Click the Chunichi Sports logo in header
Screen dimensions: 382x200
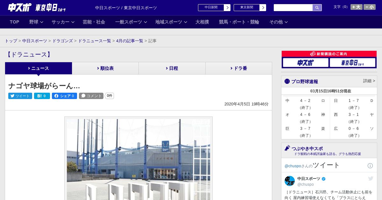pos(20,8)
